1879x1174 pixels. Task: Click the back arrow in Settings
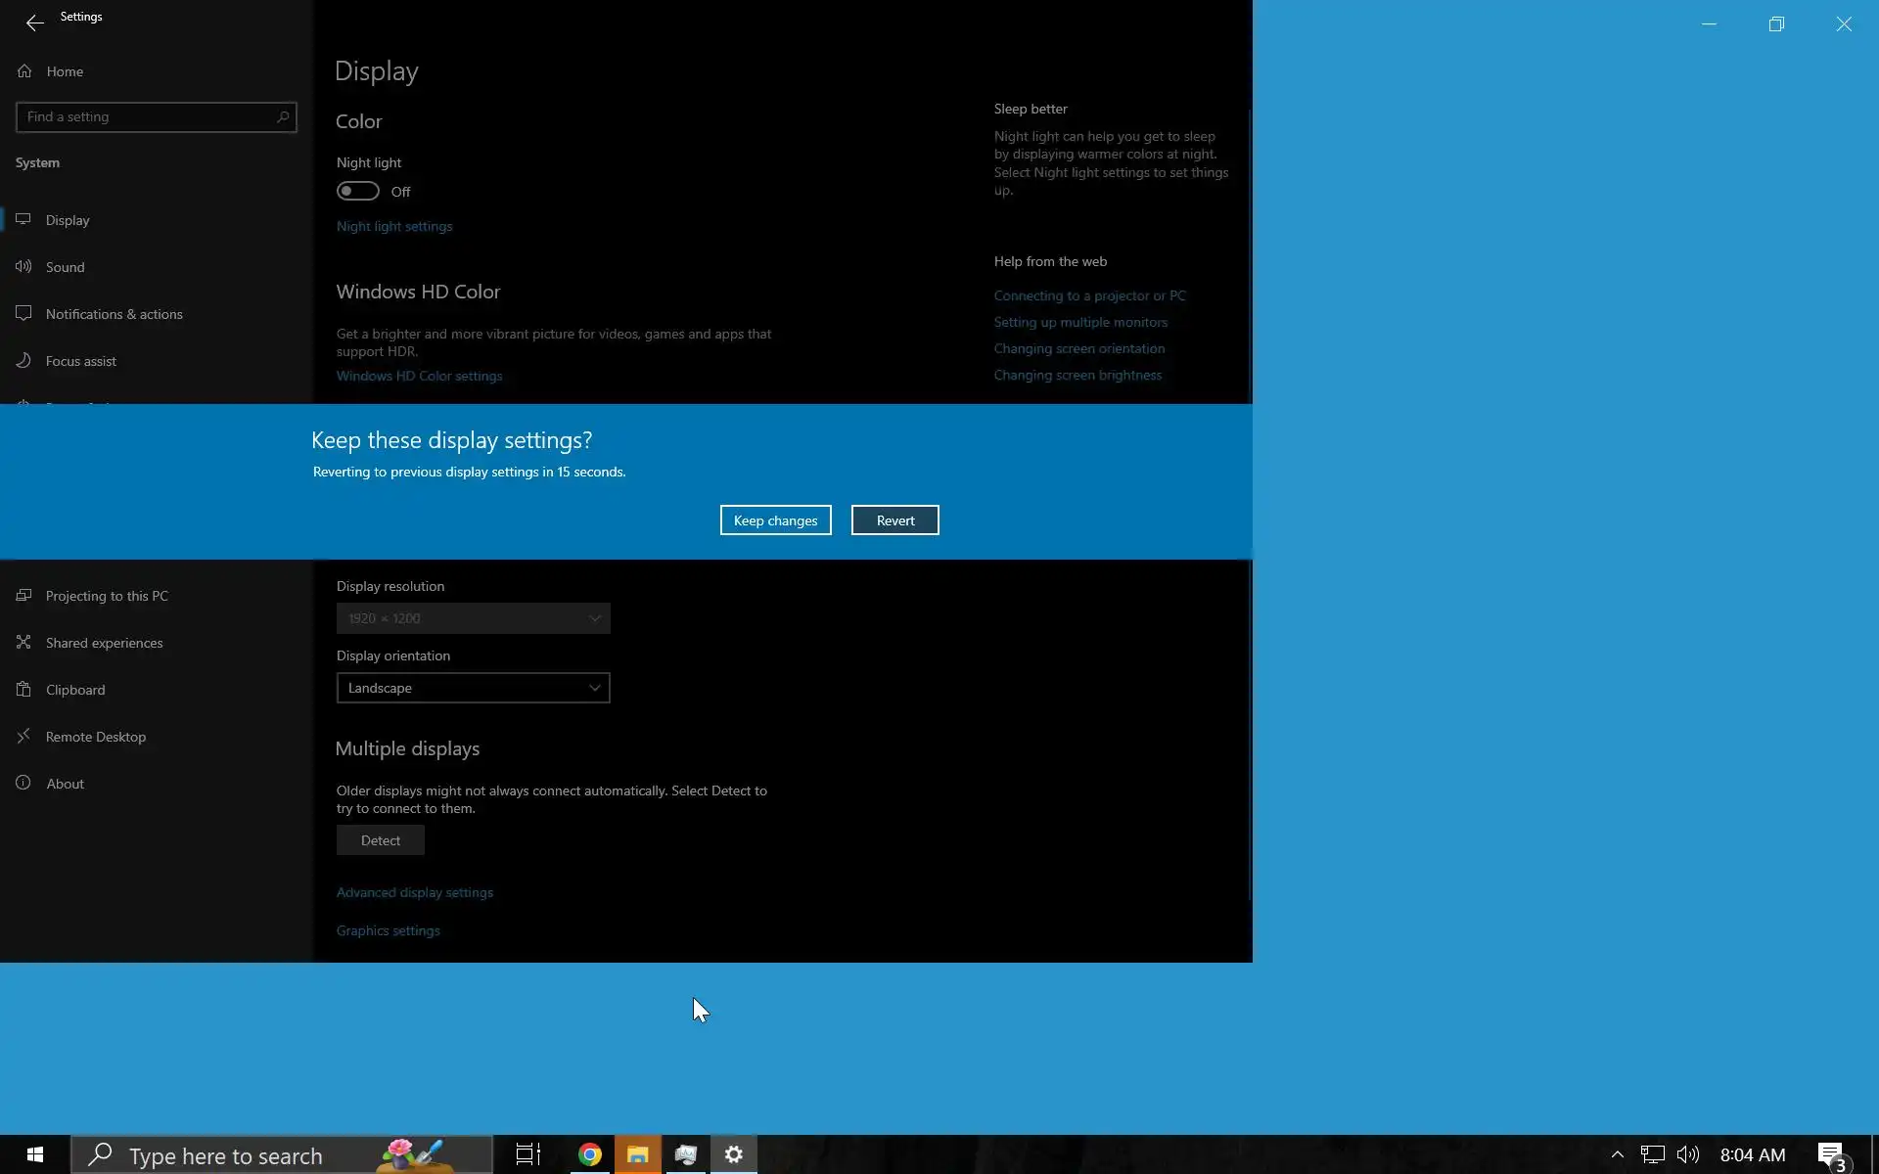[34, 23]
